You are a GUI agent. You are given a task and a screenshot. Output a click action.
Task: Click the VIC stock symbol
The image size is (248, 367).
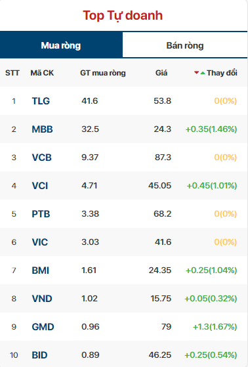(40, 242)
